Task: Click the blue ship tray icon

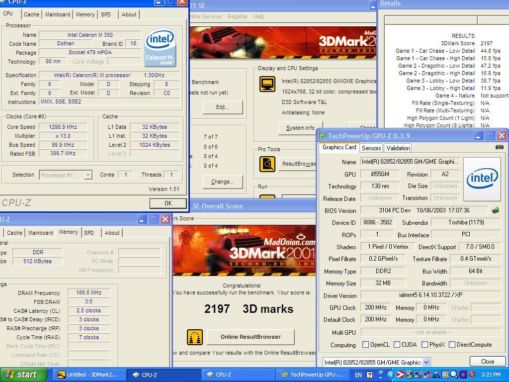Action: pyautogui.click(x=436, y=375)
